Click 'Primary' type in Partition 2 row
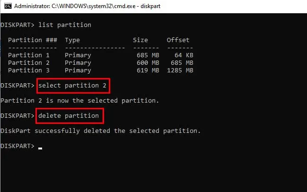 [78, 63]
